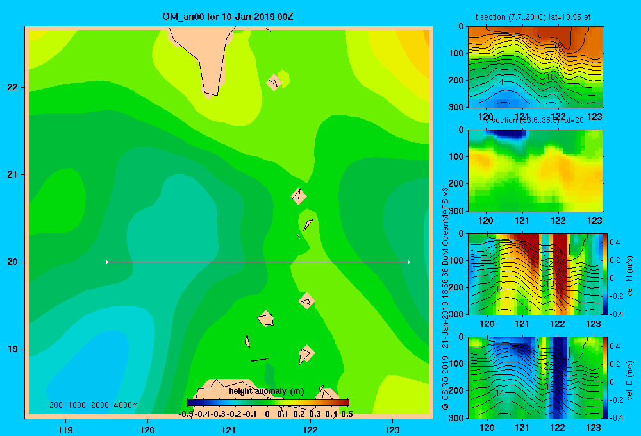Open the salinity section plot panel
The height and width of the screenshot is (436, 641).
coord(535,171)
